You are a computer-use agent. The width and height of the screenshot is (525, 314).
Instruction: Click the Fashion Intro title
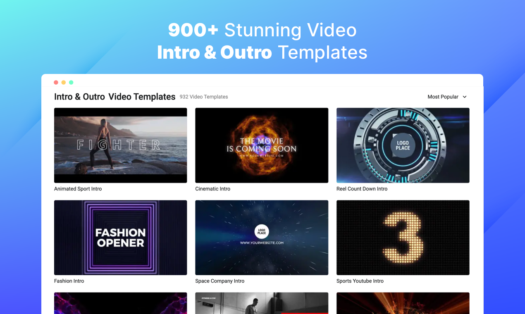click(x=69, y=281)
